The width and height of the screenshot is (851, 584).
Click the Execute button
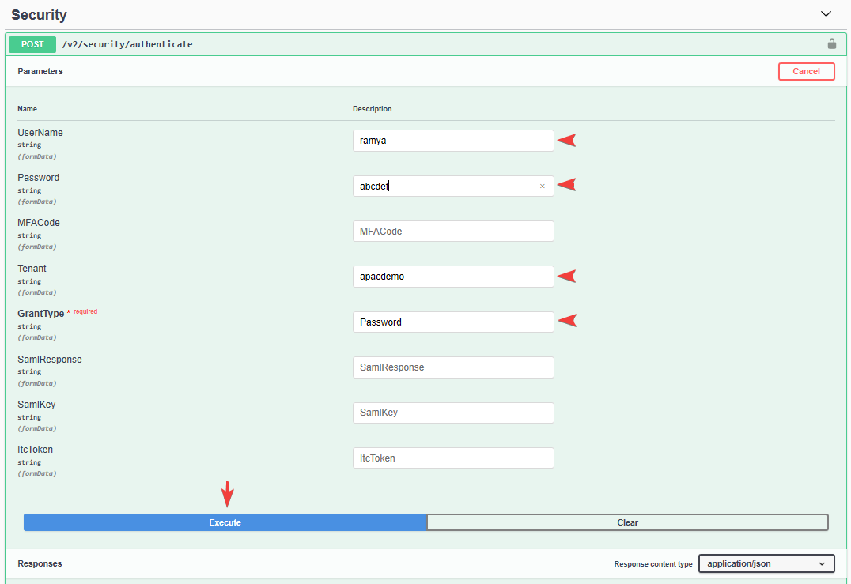[225, 522]
